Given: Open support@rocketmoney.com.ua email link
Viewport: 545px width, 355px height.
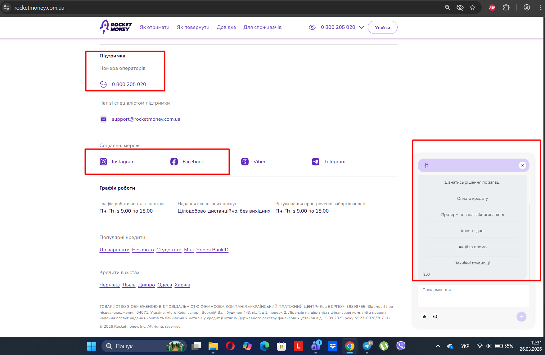Looking at the screenshot, I should click(146, 119).
